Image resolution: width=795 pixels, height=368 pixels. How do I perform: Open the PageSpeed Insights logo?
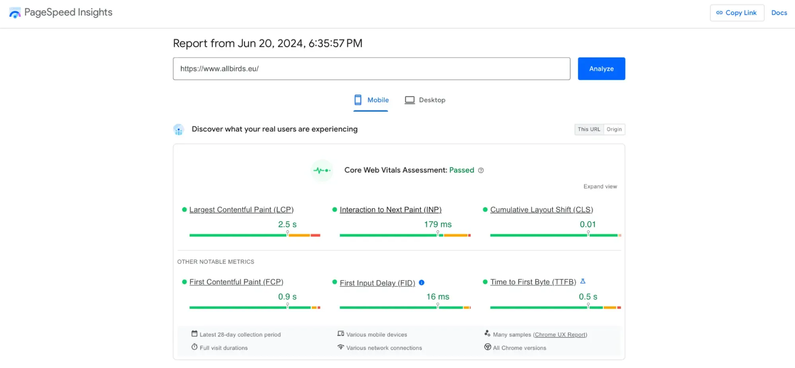pyautogui.click(x=60, y=12)
